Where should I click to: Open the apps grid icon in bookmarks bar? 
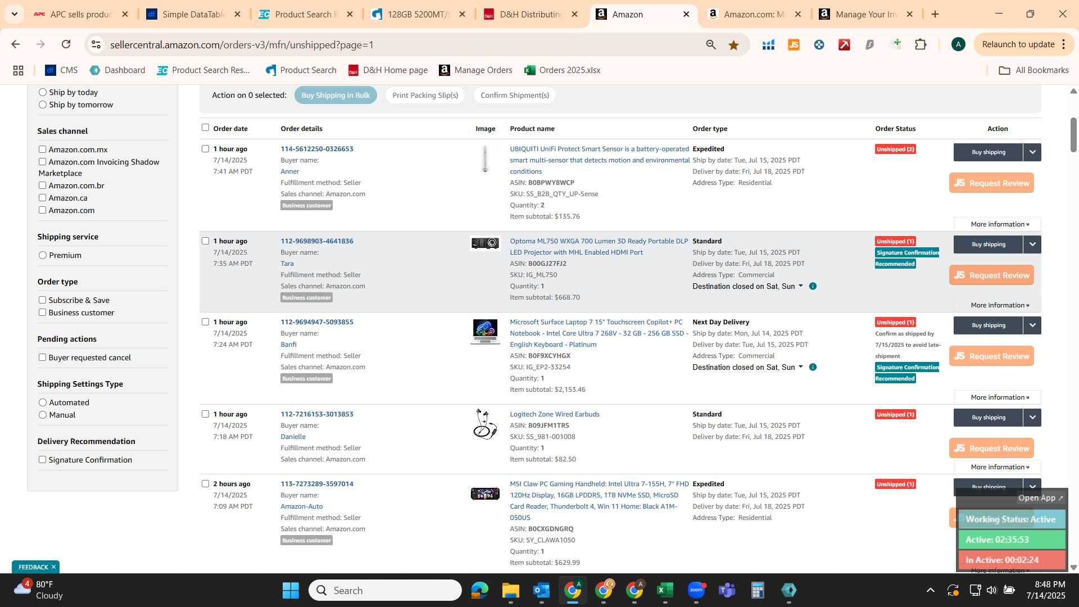click(x=18, y=70)
